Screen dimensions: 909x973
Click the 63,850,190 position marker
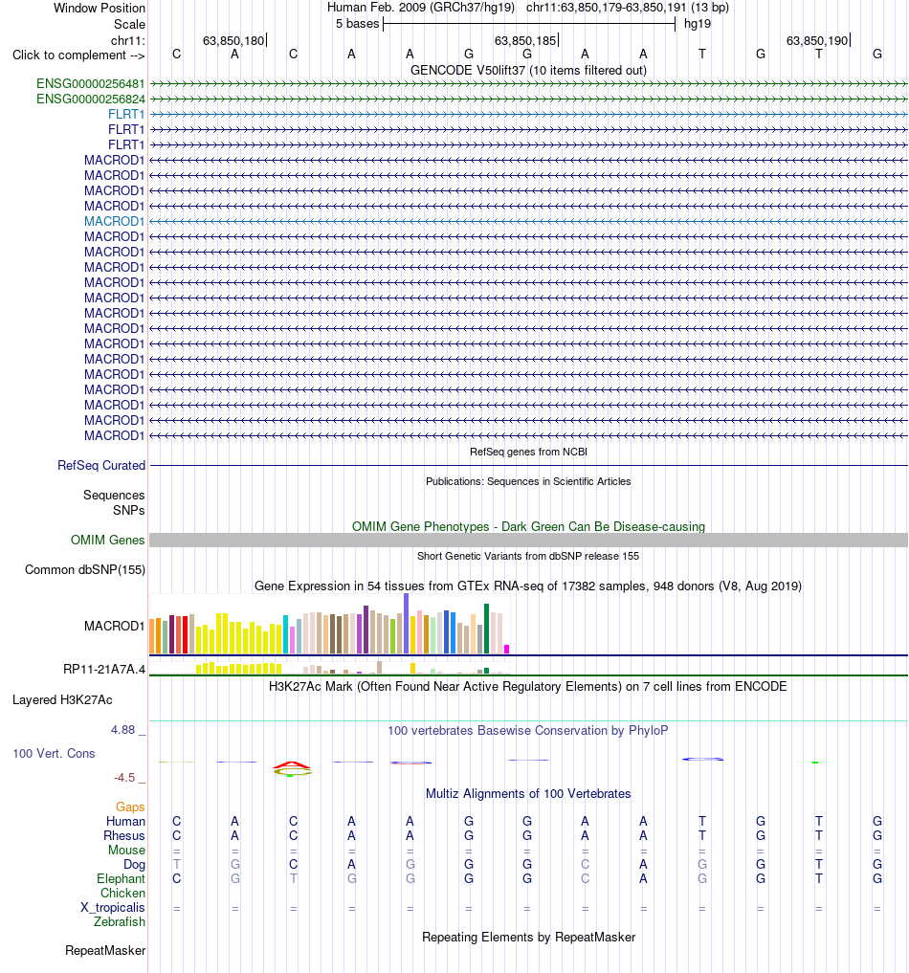818,41
